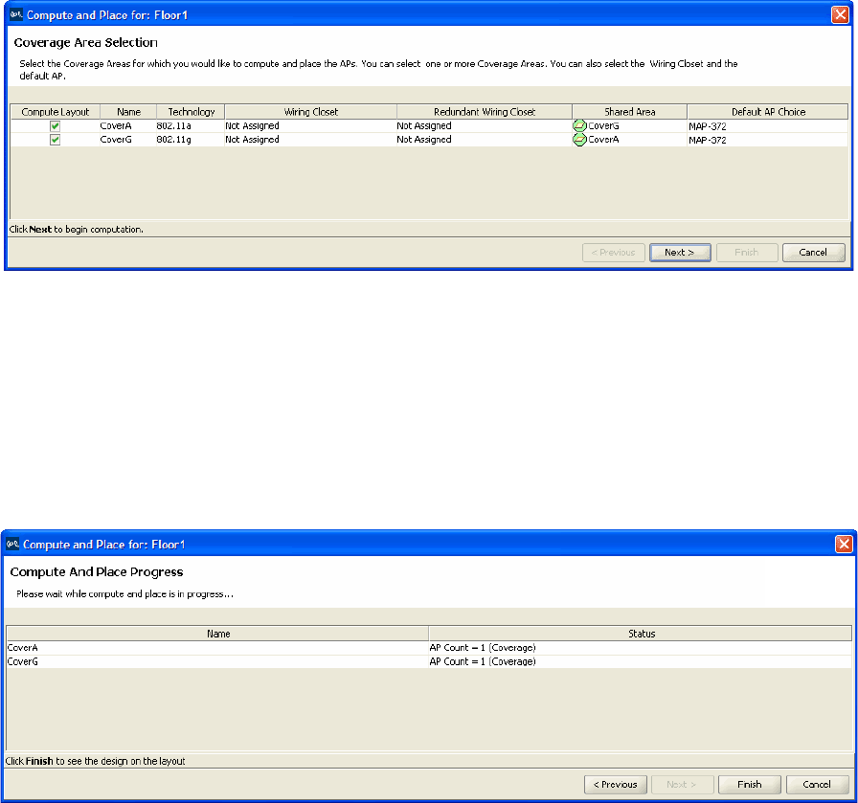The height and width of the screenshot is (803, 858).
Task: Click the Status column header in the progress table
Action: [x=641, y=634]
